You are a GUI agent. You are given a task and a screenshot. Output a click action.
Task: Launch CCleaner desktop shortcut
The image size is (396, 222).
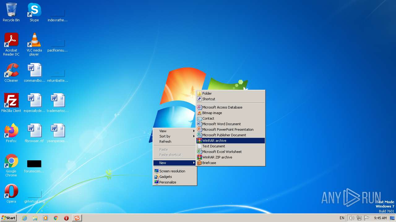[x=11, y=73]
